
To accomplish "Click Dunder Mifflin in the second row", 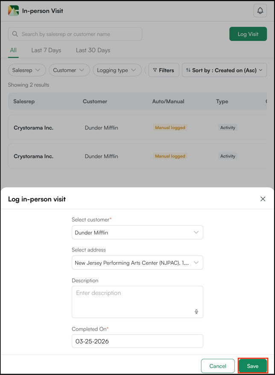I will [x=101, y=156].
